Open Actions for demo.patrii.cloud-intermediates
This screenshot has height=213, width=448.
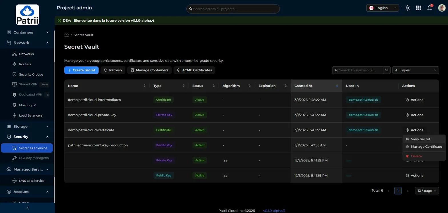pyautogui.click(x=415, y=100)
